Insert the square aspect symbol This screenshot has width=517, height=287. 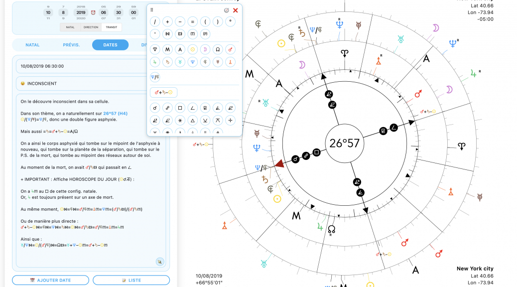point(179,107)
